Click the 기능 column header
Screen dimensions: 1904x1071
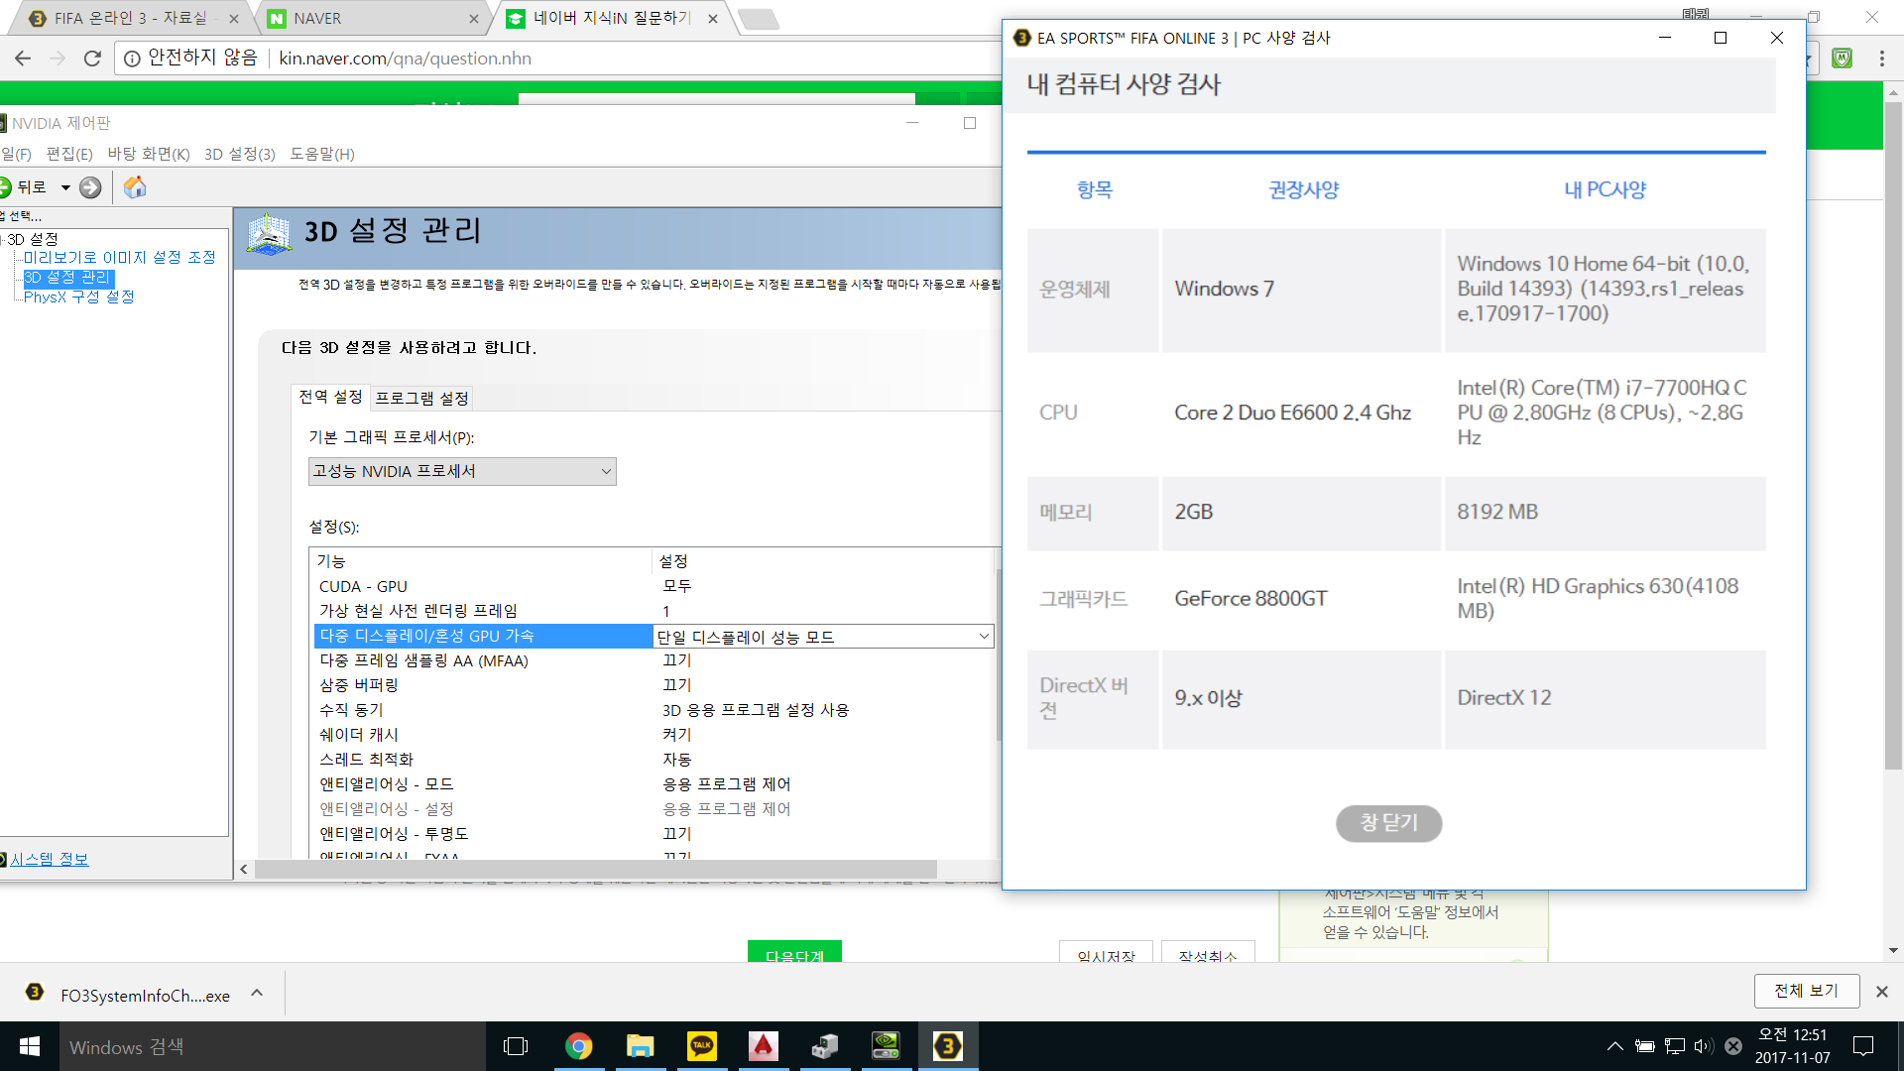(x=481, y=561)
